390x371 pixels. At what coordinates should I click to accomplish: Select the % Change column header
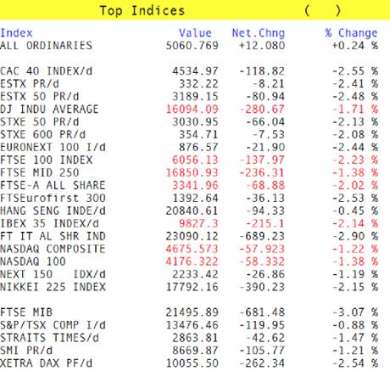(351, 33)
